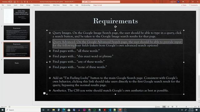Open Adobe Acrobat from taskbar
The image size is (200, 112).
click(105, 110)
